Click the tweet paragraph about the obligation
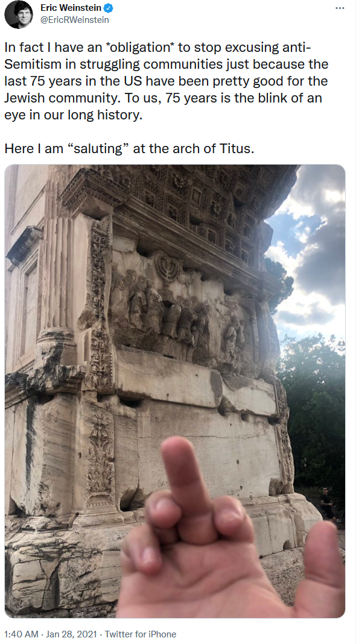The image size is (356, 644). coord(167,81)
